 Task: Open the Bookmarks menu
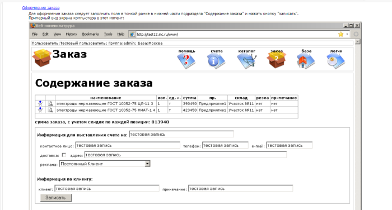pos(90,34)
